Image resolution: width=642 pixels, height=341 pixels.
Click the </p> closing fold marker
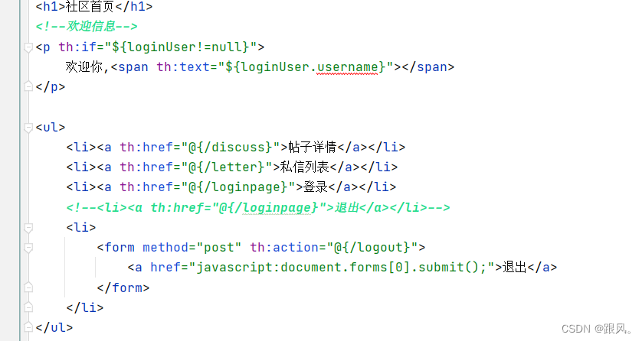tap(28, 86)
